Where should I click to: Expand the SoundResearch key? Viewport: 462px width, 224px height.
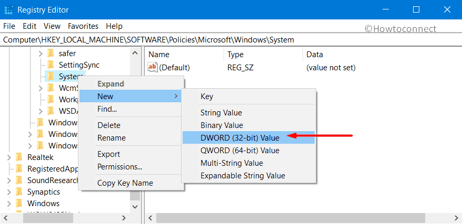(x=9, y=180)
